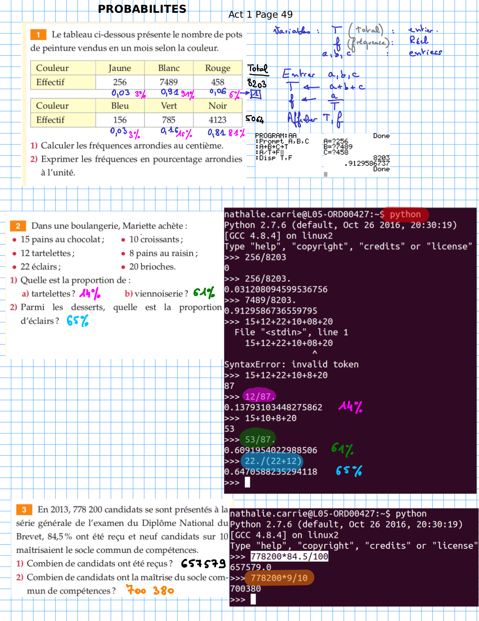This screenshot has width=479, height=621.
Task: Click the Jaune column header in the table
Action: (x=119, y=68)
